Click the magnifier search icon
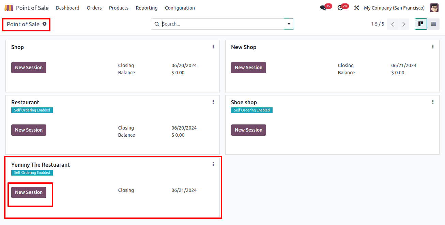 pos(157,24)
